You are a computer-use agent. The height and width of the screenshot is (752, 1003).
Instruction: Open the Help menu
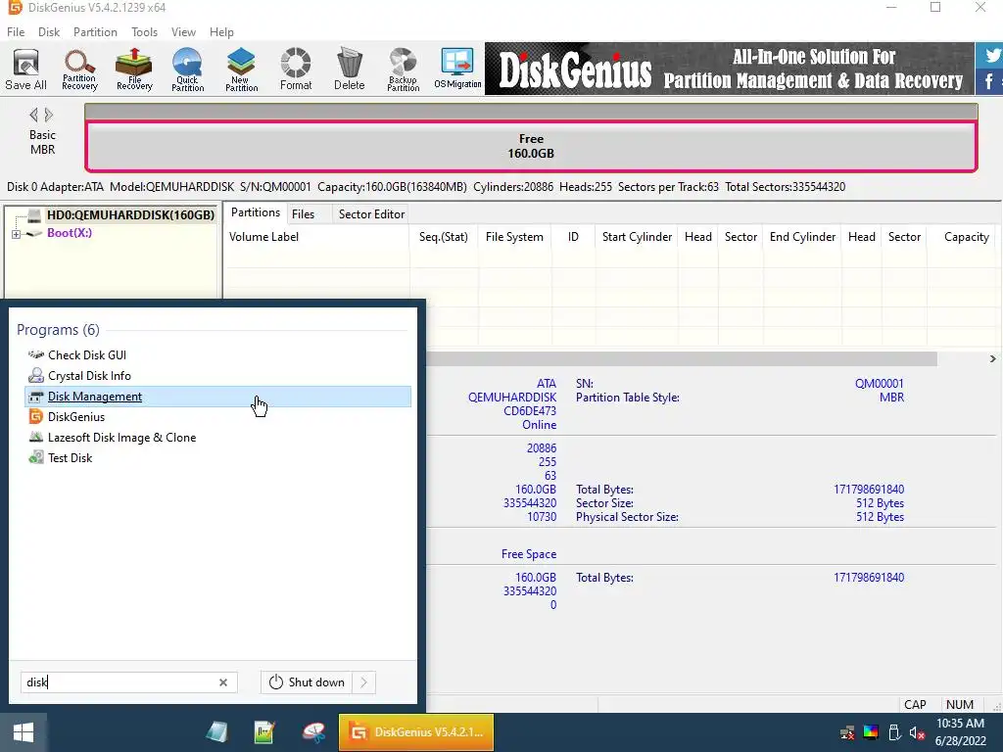point(221,32)
